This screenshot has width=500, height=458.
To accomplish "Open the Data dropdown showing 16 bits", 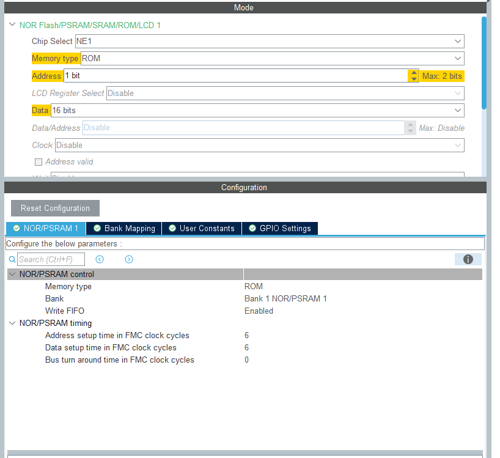I will tap(257, 110).
